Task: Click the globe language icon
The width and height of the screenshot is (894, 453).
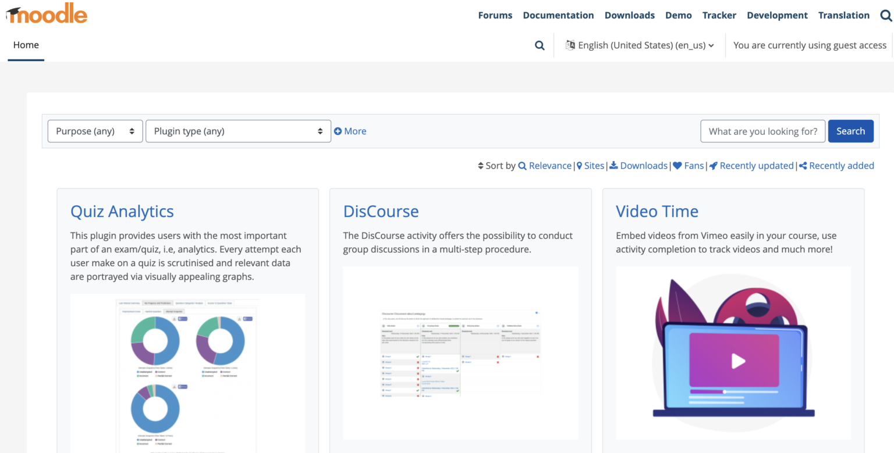Action: point(569,45)
